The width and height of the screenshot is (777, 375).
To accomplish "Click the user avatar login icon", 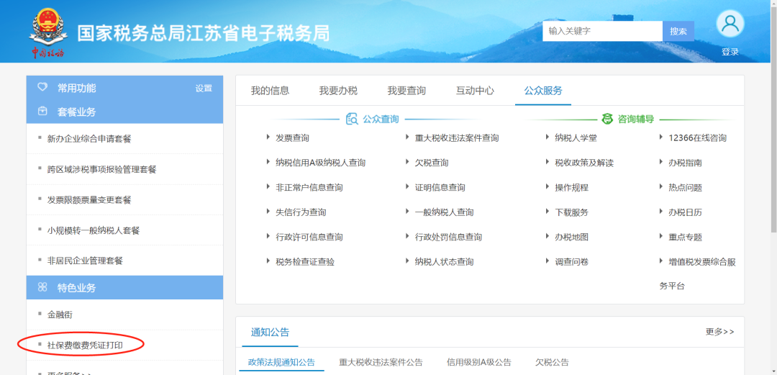I will (x=730, y=24).
